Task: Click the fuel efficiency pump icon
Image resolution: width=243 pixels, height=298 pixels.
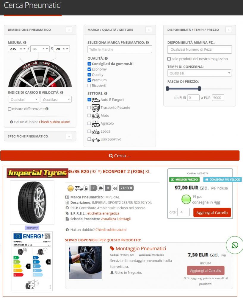Action: click(x=86, y=188)
